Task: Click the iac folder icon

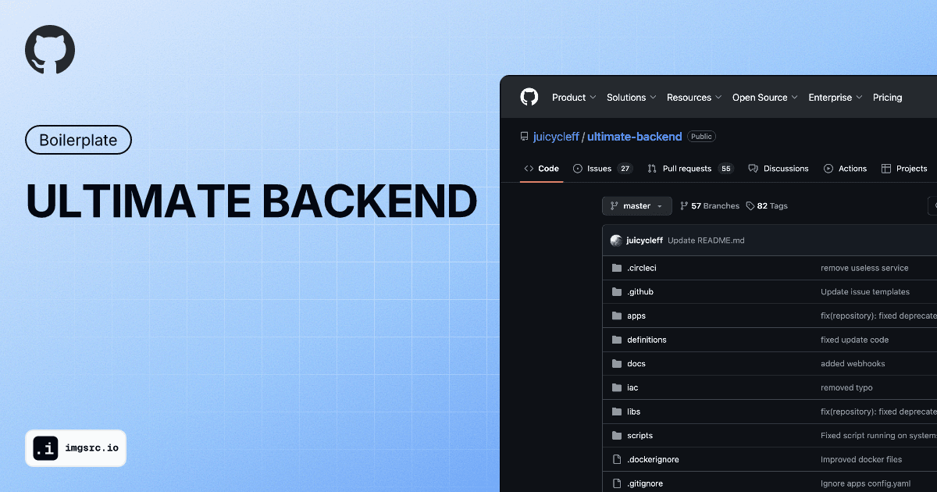Action: coord(616,388)
